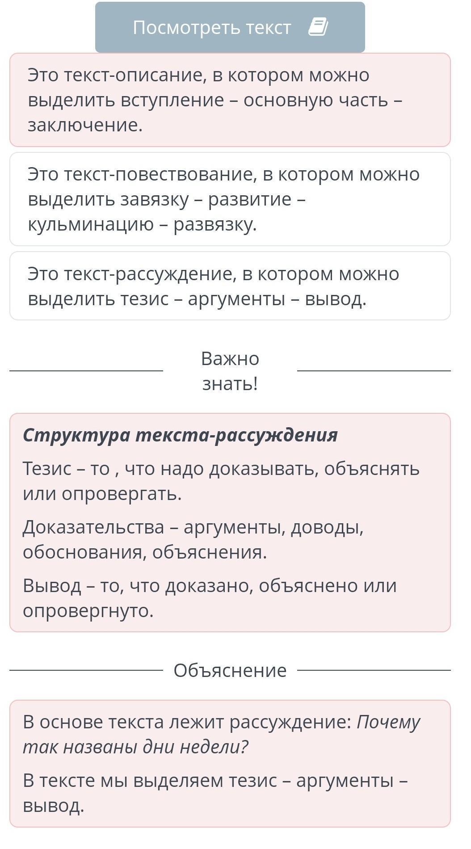The height and width of the screenshot is (849, 471).
Task: Click the 'Вывод – то, что доказано' paragraph
Action: point(209,598)
